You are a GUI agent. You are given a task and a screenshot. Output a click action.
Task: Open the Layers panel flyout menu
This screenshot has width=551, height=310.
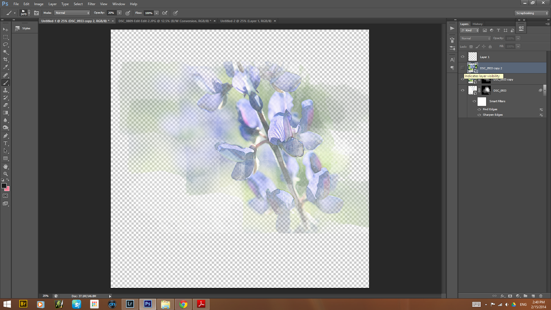548,24
